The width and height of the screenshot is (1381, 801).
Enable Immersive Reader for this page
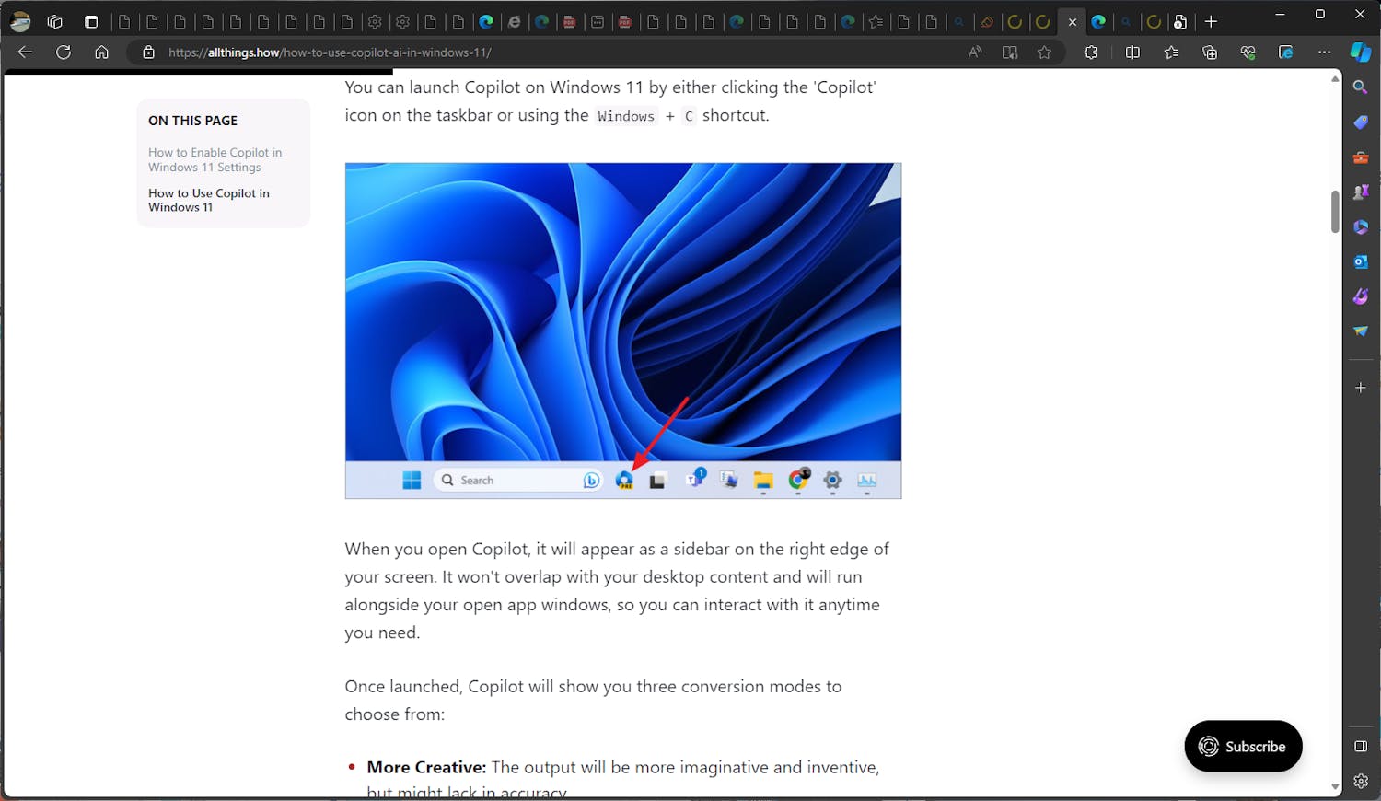pos(1010,52)
